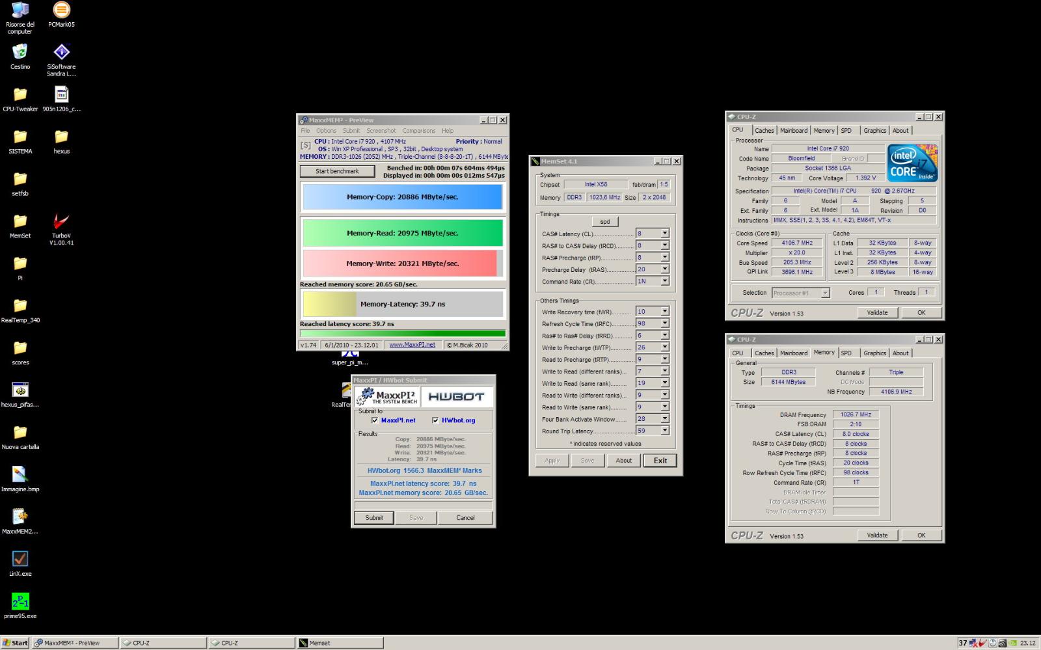The height and width of the screenshot is (650, 1041).
Task: Expand Four Bank Activate Window dropdown
Action: [665, 419]
